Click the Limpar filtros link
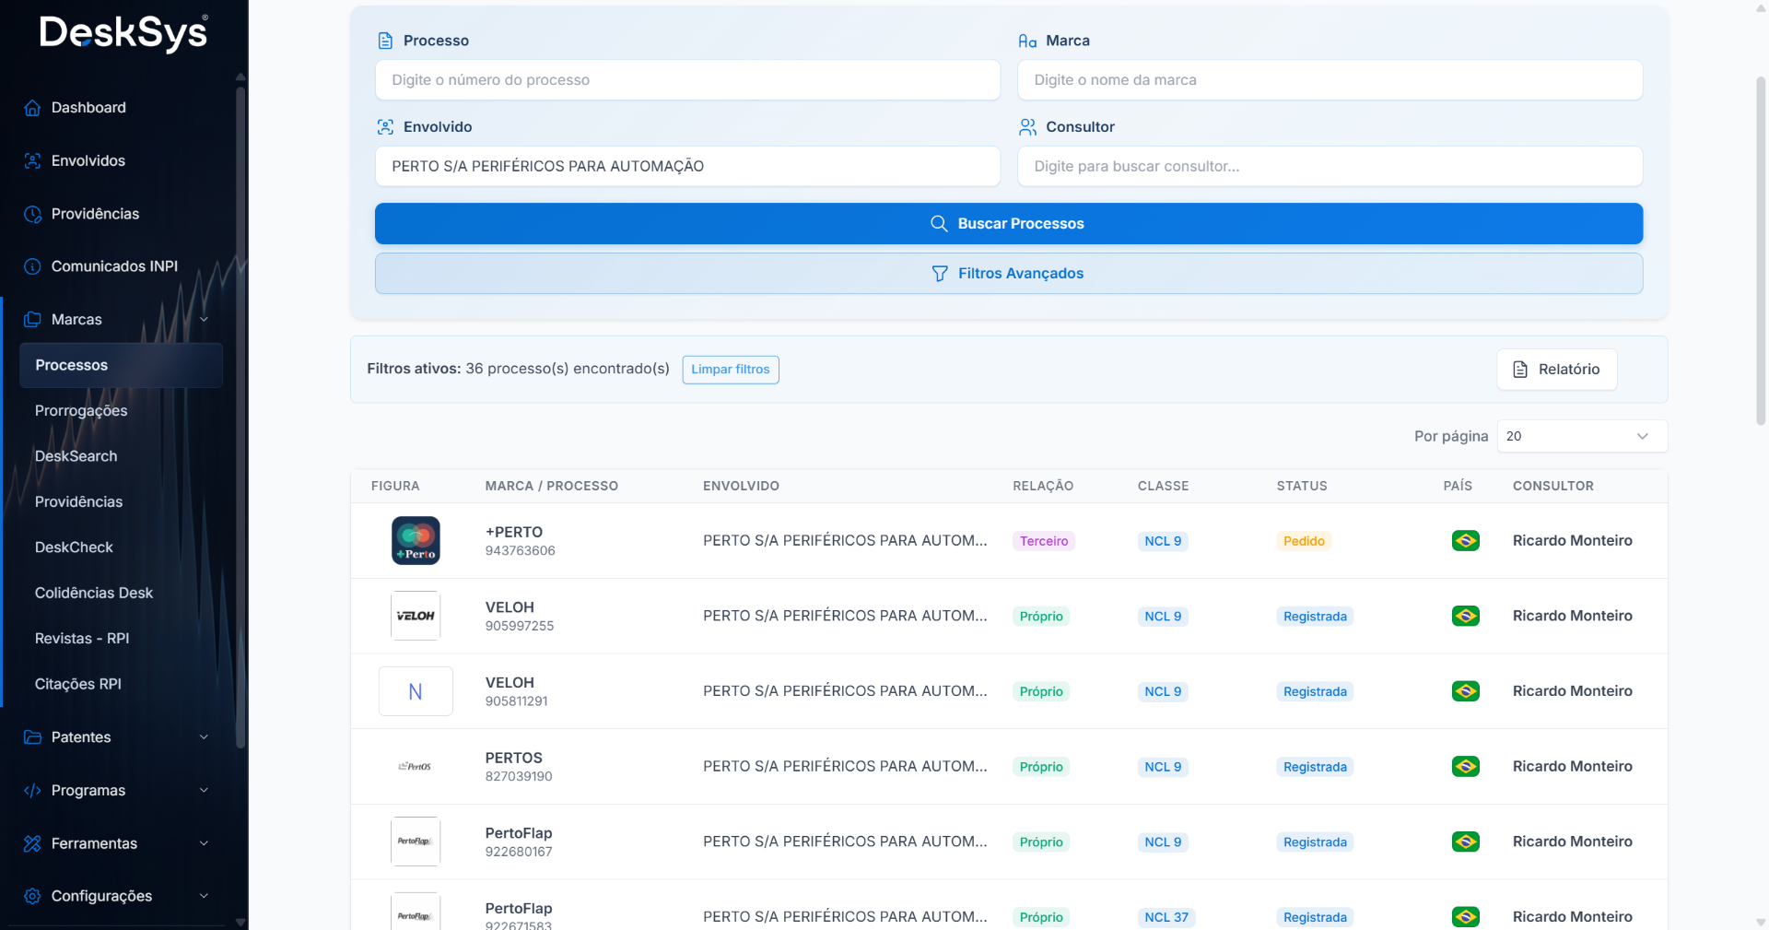Screen dimensions: 1769x930 [x=731, y=370]
